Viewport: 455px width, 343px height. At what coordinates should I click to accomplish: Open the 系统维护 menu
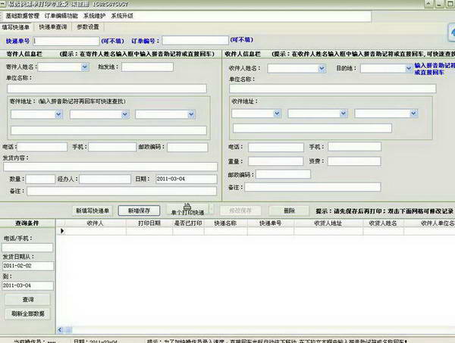(x=95, y=15)
